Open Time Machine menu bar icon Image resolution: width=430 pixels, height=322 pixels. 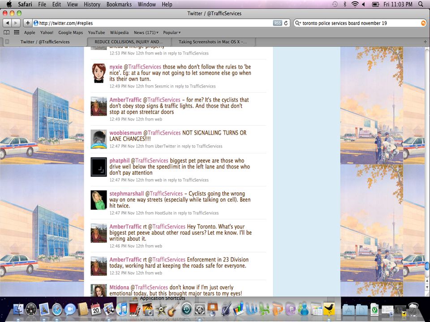coord(335,4)
